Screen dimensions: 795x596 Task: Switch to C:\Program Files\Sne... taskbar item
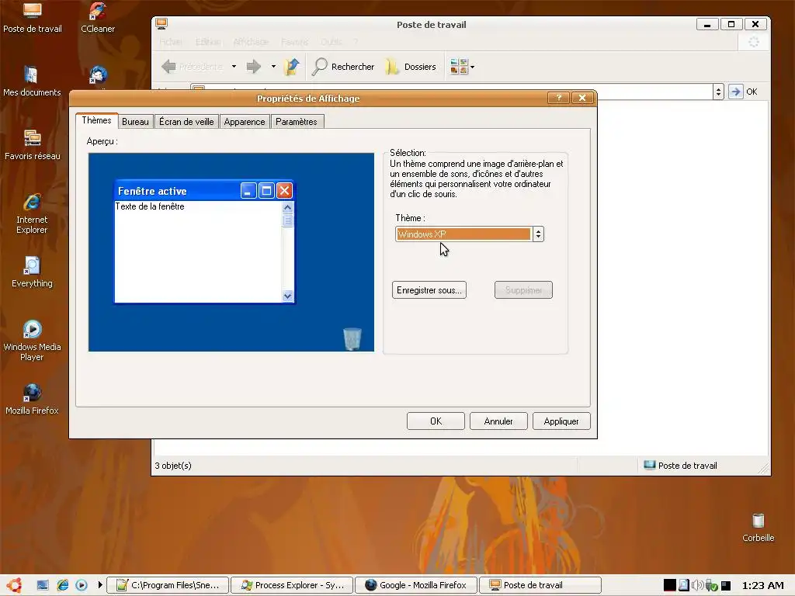[168, 585]
